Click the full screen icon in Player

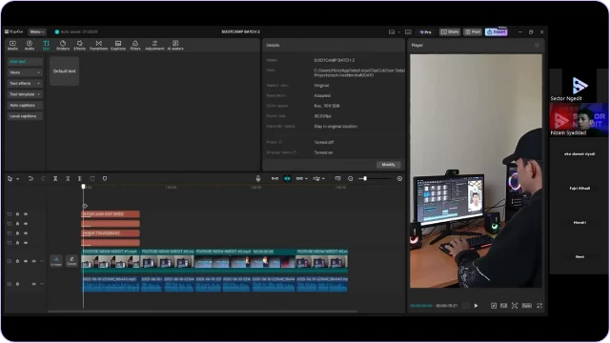point(539,306)
